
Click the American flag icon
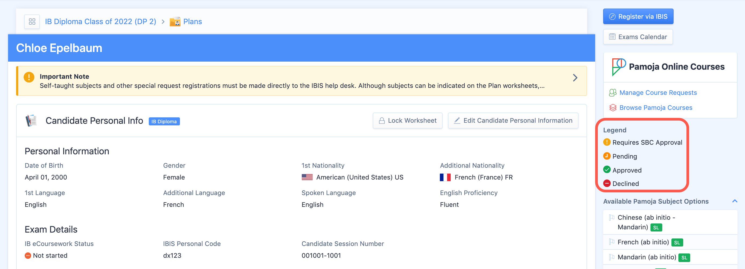pos(307,177)
